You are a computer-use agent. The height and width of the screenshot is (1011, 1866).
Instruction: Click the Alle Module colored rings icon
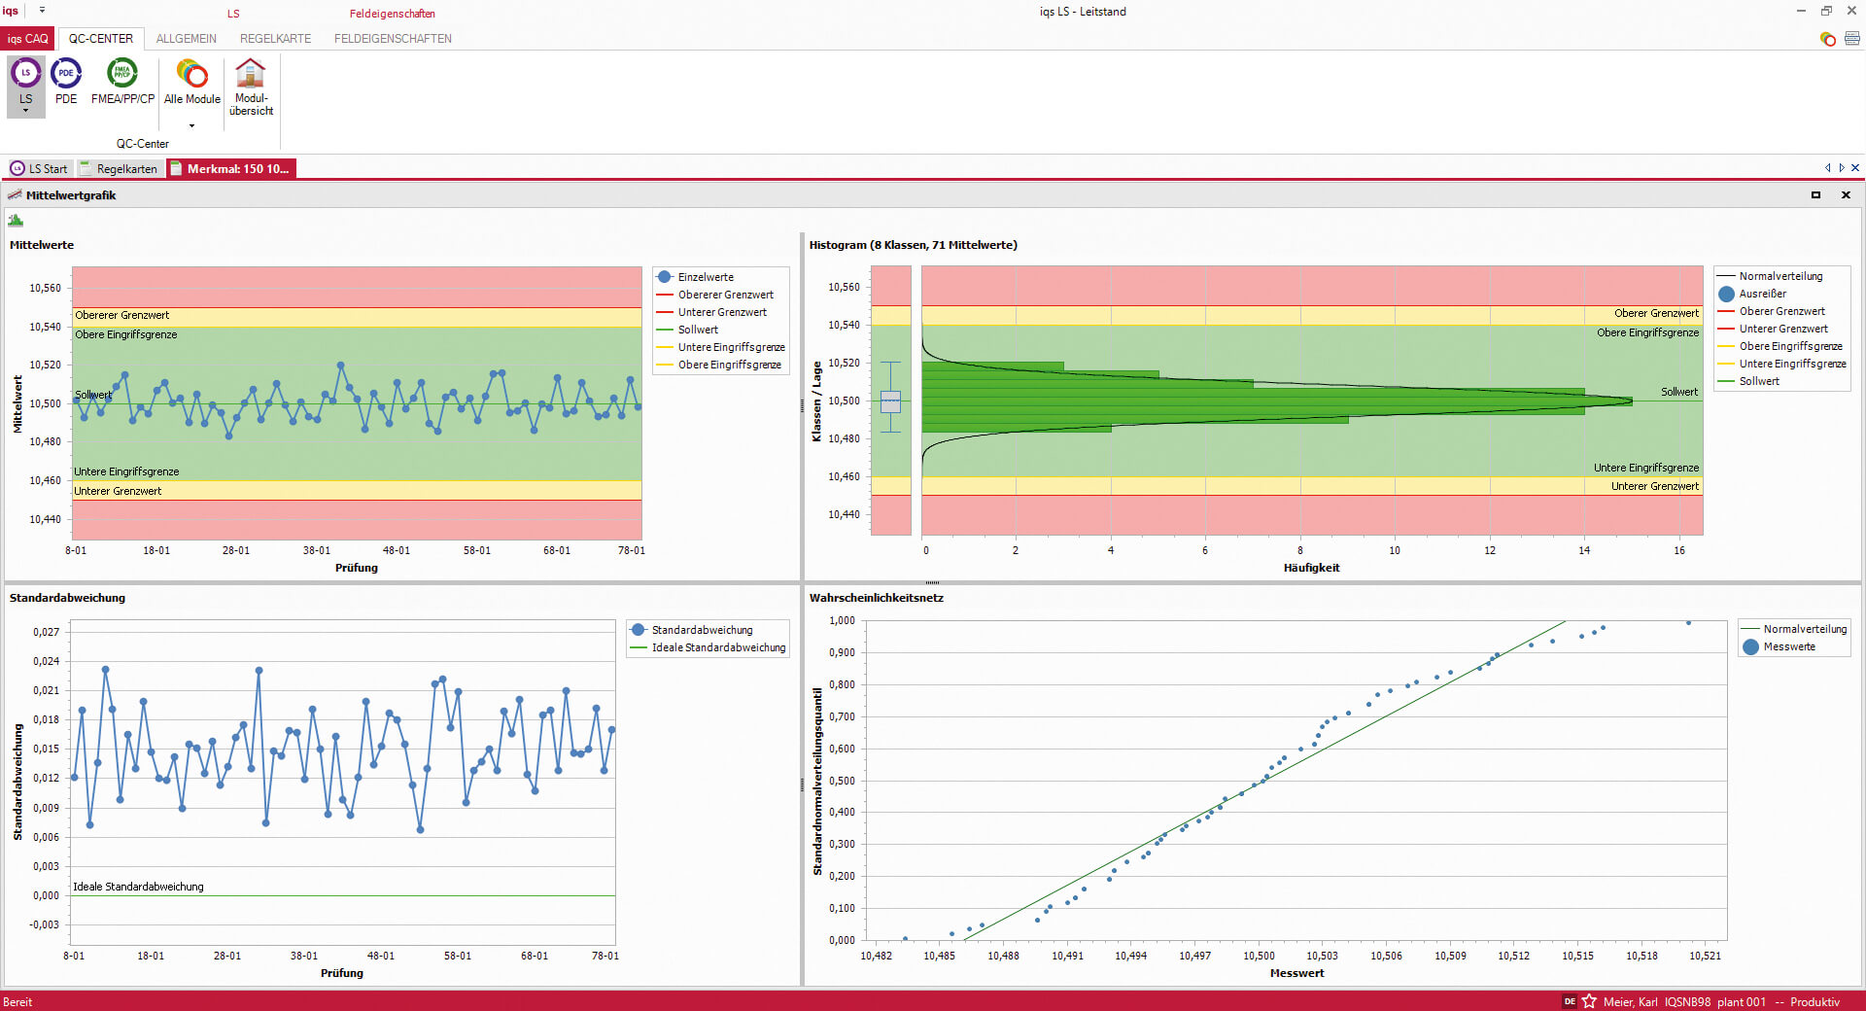click(191, 74)
